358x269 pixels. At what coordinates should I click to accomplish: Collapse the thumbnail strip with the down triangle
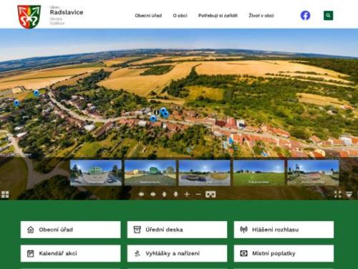click(x=349, y=194)
